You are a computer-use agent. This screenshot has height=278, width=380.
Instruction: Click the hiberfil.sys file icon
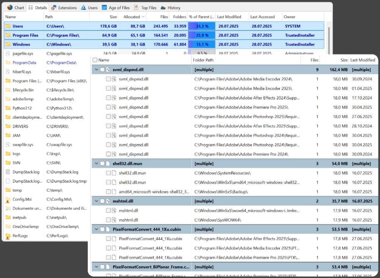click(x=8, y=71)
